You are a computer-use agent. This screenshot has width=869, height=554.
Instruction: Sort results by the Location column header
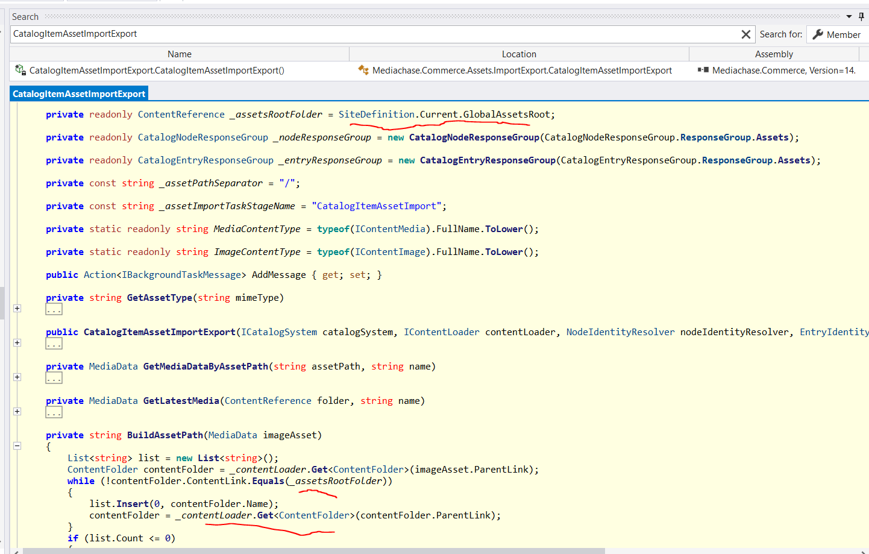(x=518, y=54)
